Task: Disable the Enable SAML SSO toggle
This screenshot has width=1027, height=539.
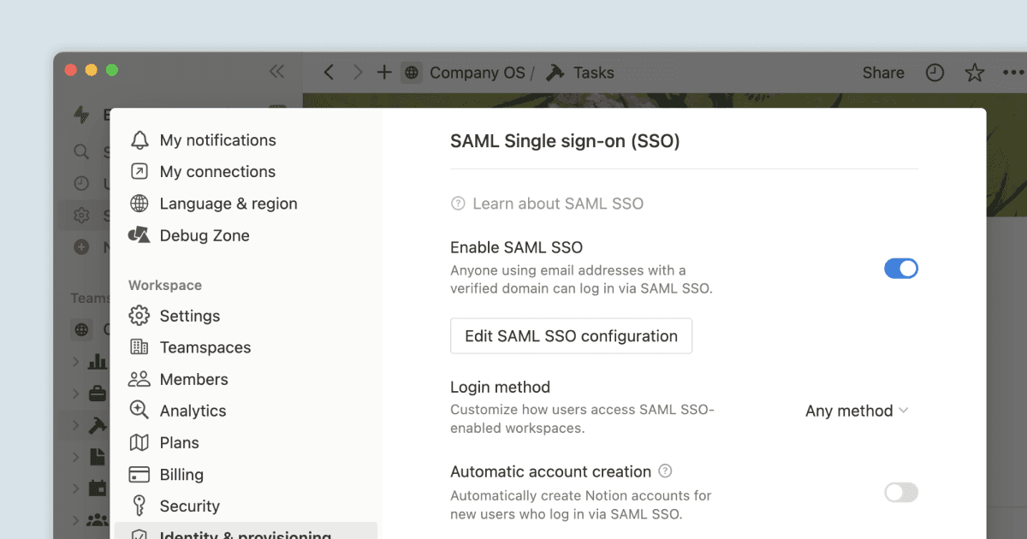Action: (x=901, y=268)
